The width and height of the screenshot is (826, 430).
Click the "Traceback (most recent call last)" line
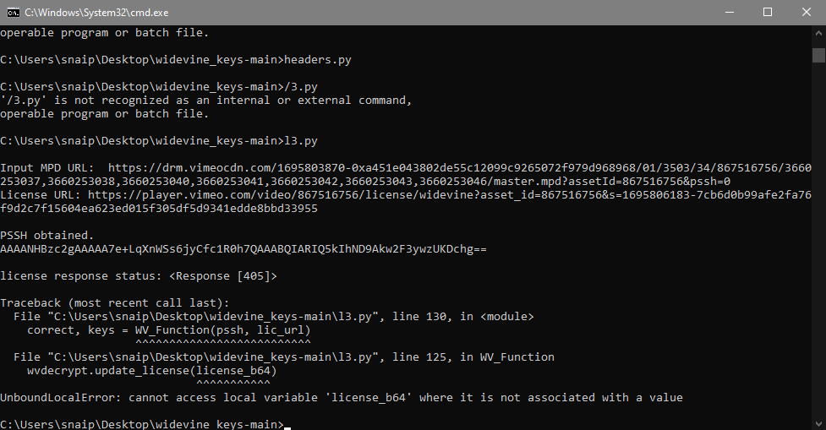click(x=114, y=302)
